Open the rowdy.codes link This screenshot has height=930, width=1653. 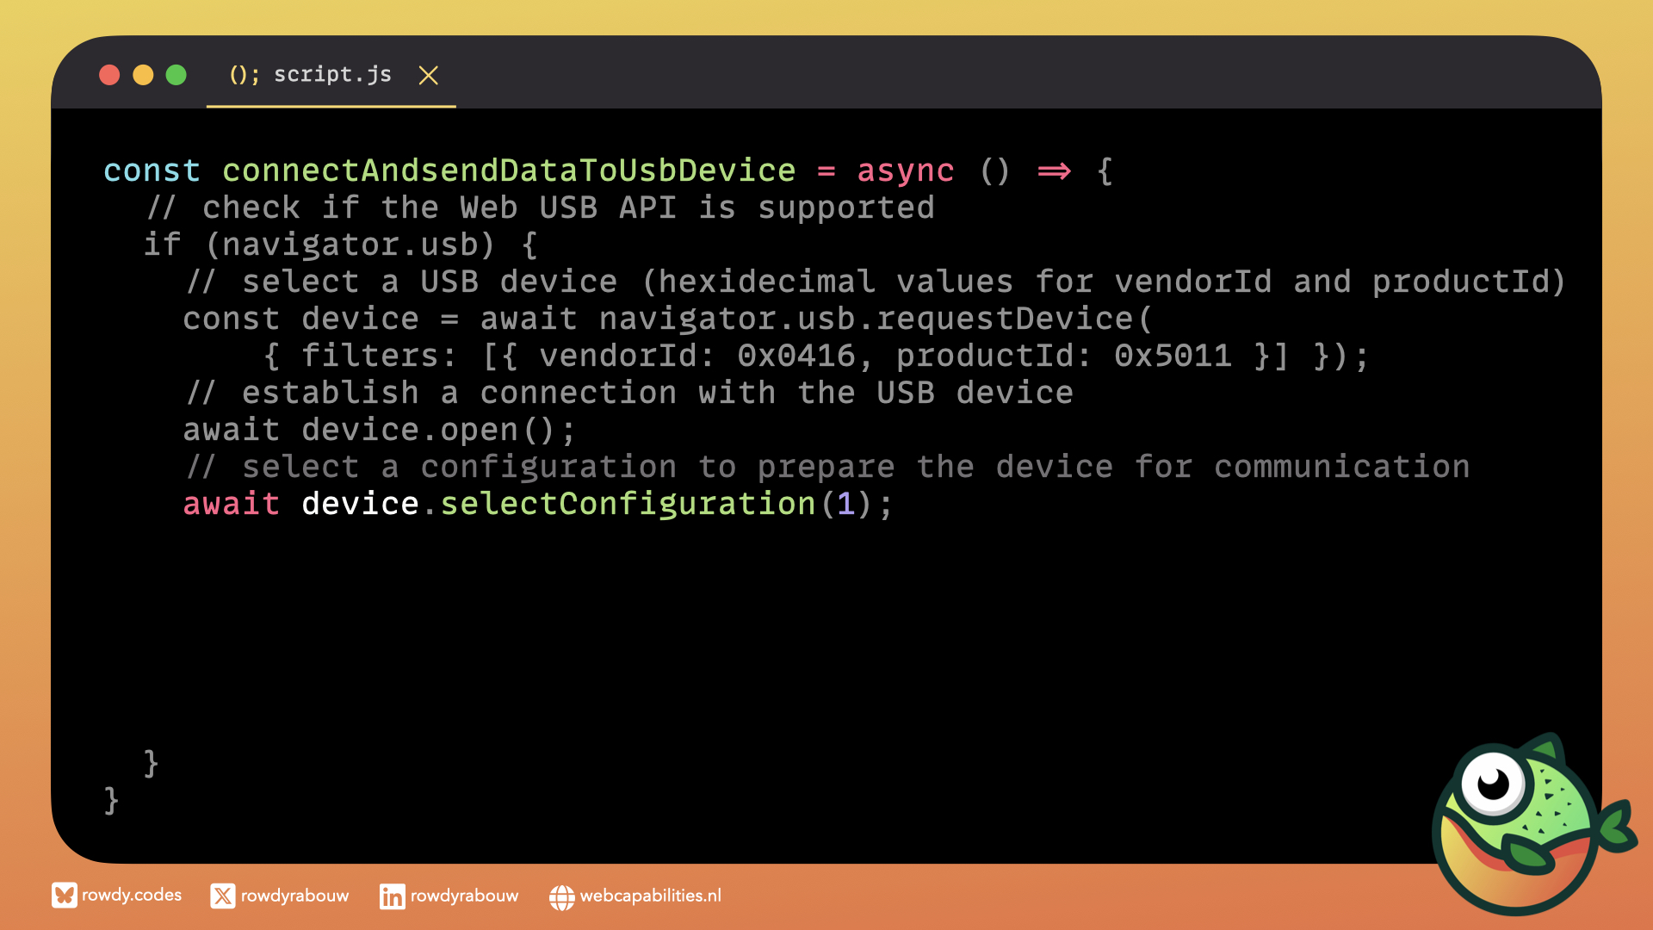tap(132, 896)
